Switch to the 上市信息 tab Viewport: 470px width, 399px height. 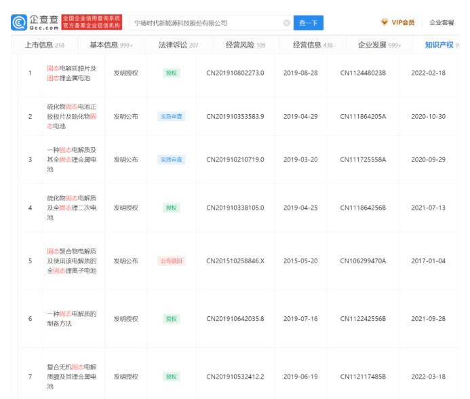44,45
